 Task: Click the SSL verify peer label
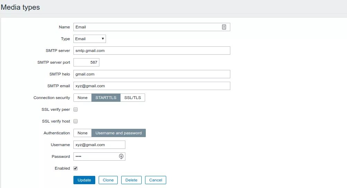click(56, 109)
